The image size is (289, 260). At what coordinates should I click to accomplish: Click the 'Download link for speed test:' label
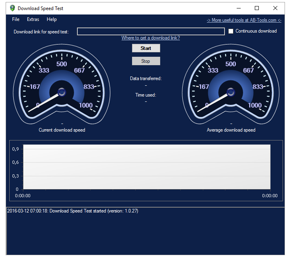41,32
